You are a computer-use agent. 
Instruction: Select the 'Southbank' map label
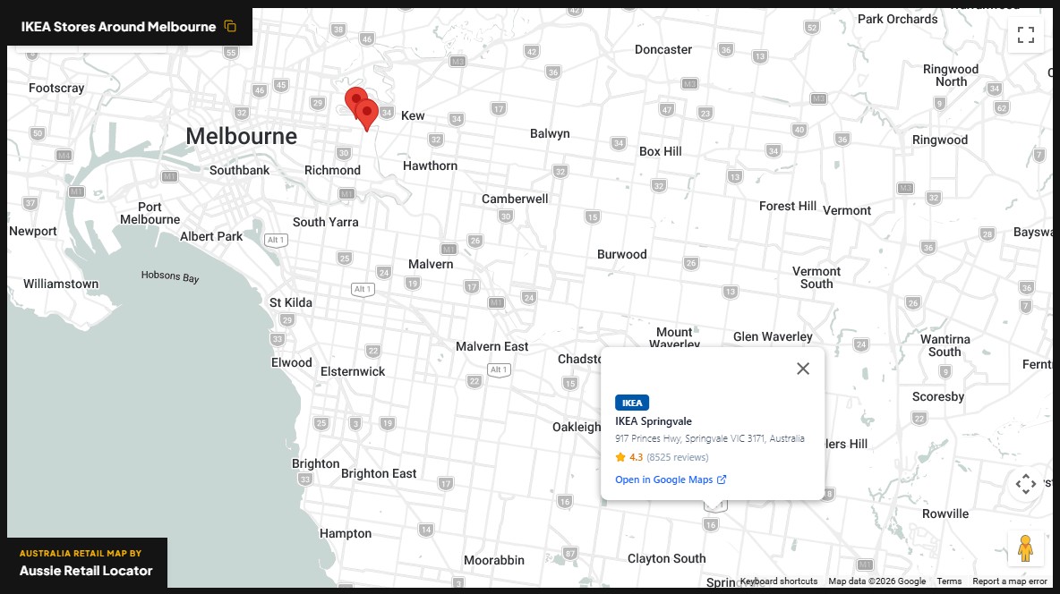point(239,170)
